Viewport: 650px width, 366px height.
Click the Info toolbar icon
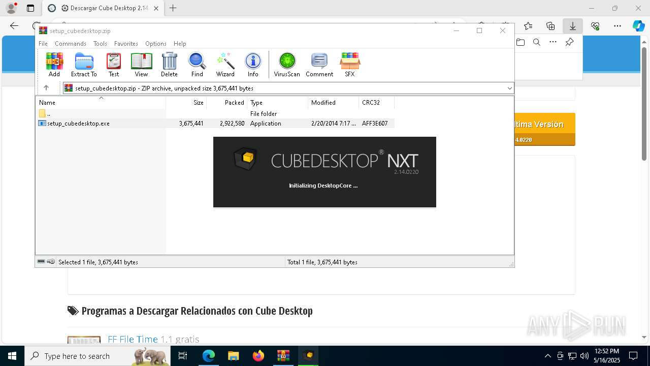coord(253,65)
